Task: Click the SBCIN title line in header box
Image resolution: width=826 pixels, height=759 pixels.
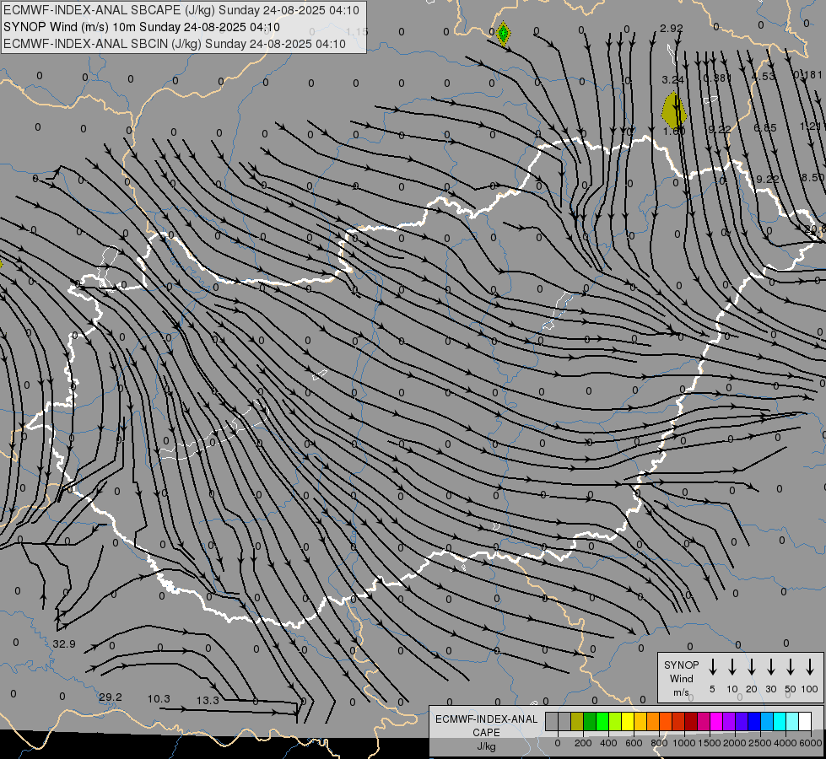Action: point(175,44)
